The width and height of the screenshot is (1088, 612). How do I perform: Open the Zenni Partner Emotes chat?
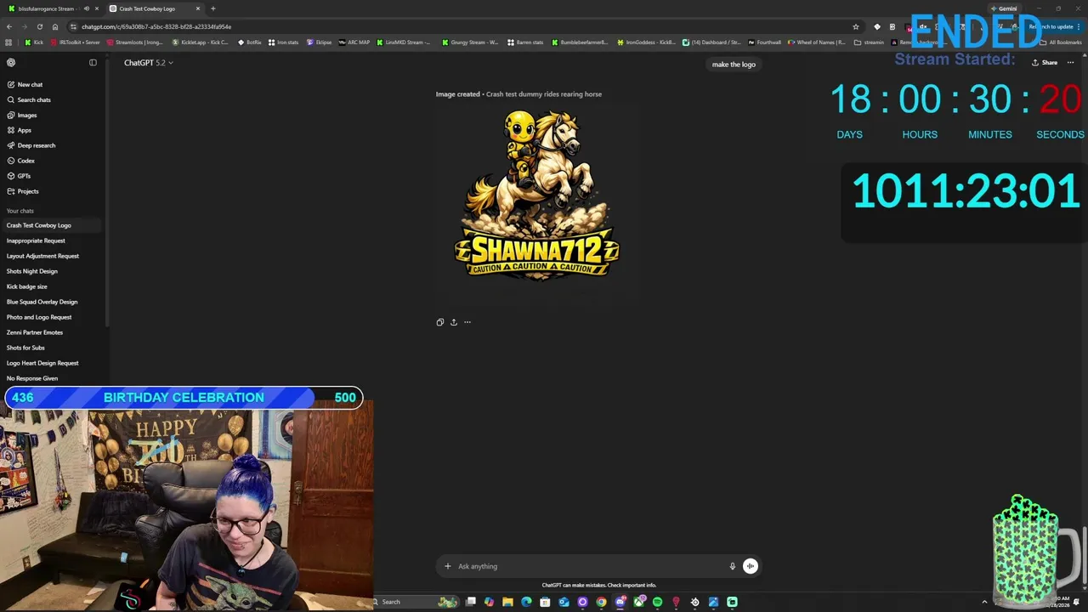point(51,332)
